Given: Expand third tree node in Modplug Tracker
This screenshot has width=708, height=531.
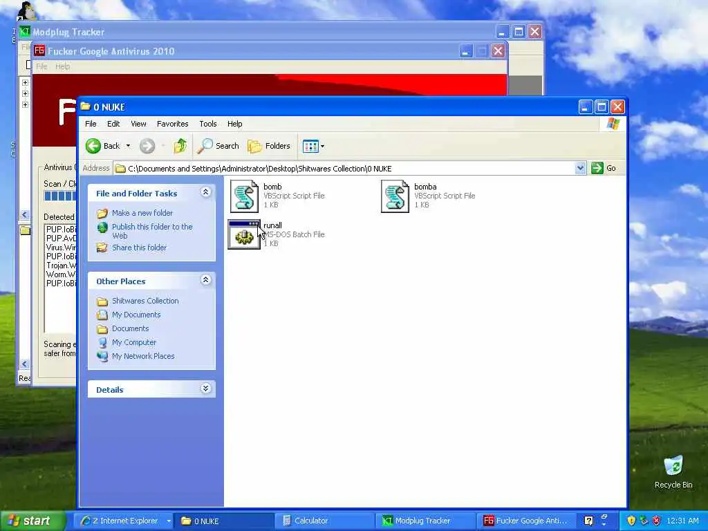Looking at the screenshot, I should tap(26, 104).
